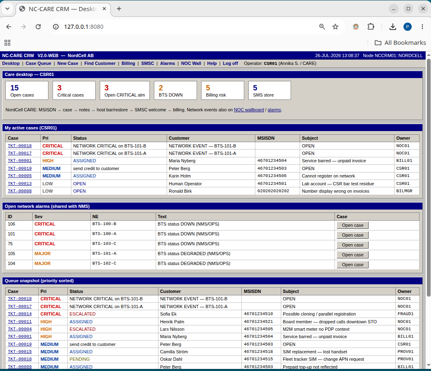Go back with the browser back arrow
Screen dimensions: 431x371
tap(9, 27)
